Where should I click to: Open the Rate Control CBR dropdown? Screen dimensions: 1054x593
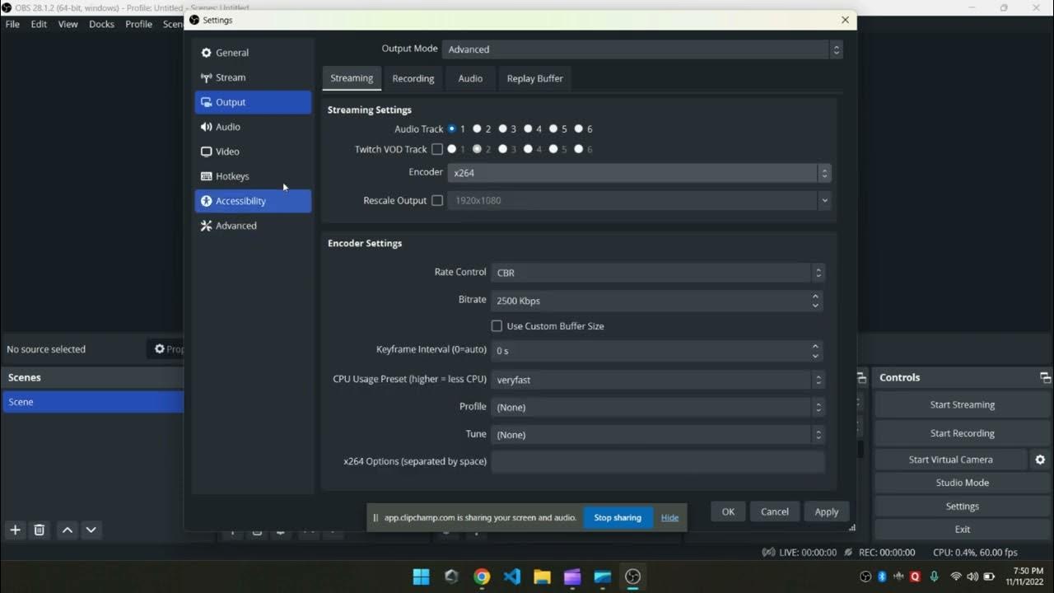click(x=658, y=273)
